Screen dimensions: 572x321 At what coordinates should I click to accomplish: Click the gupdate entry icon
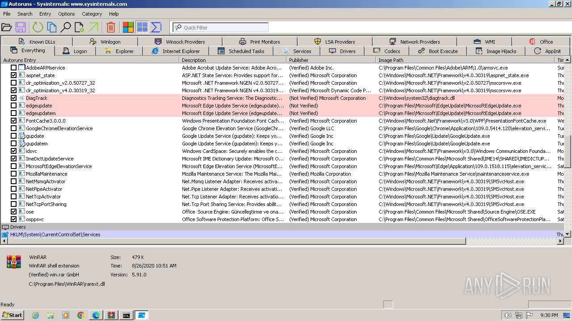[21, 136]
